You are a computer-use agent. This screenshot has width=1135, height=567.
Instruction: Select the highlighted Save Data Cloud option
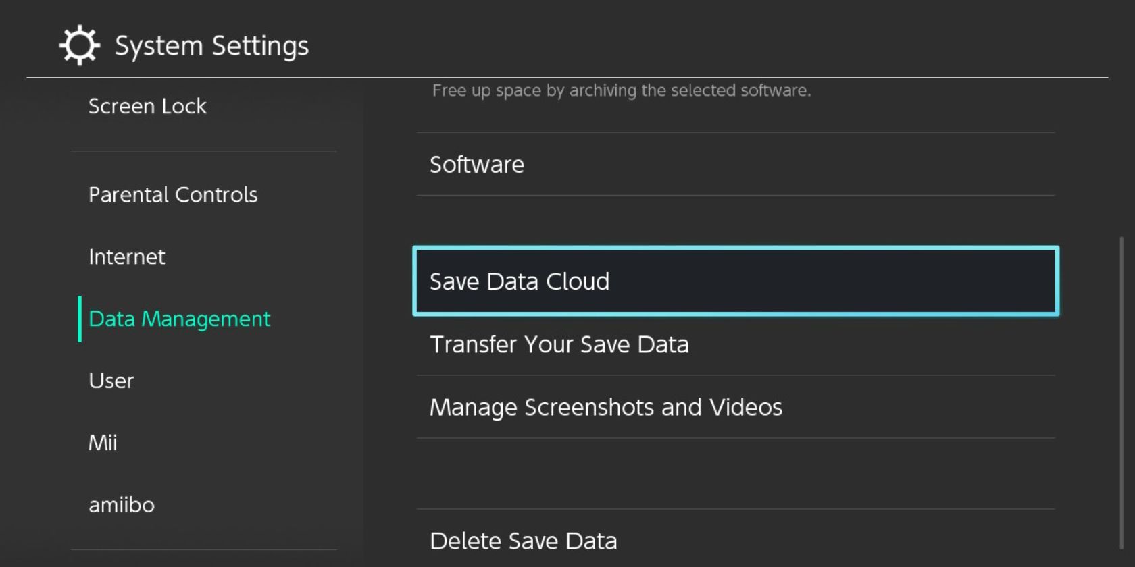point(735,281)
